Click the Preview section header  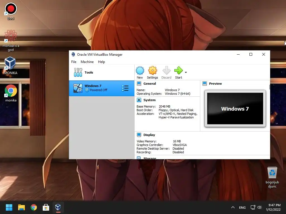coord(215,84)
